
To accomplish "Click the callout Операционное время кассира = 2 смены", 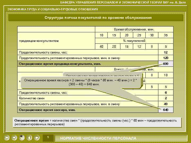I will (81, 82).
